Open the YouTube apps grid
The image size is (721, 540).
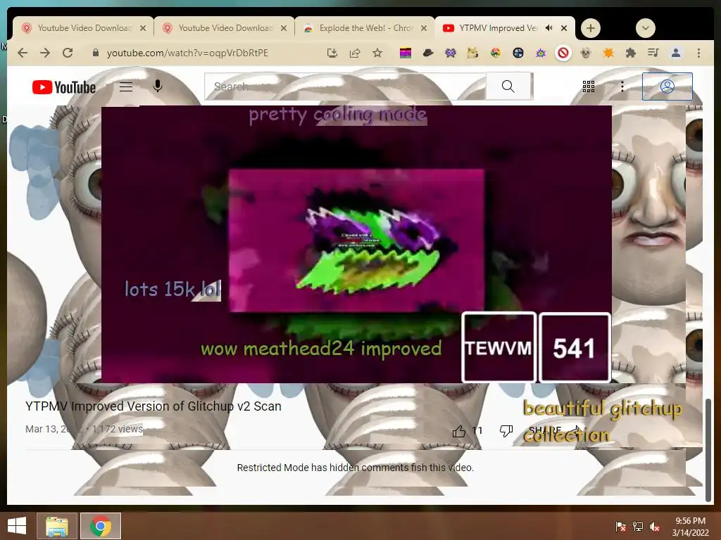pos(589,86)
